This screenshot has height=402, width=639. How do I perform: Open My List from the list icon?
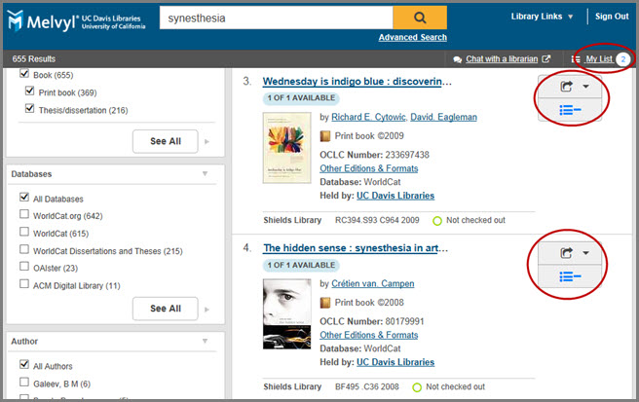576,60
